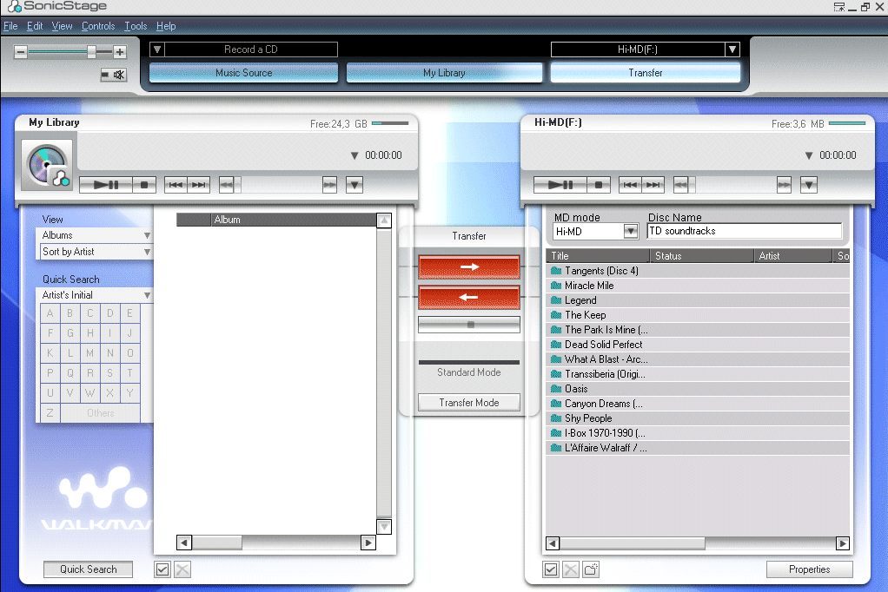This screenshot has width=888, height=592.
Task: Open the Controls menu
Action: [x=98, y=26]
